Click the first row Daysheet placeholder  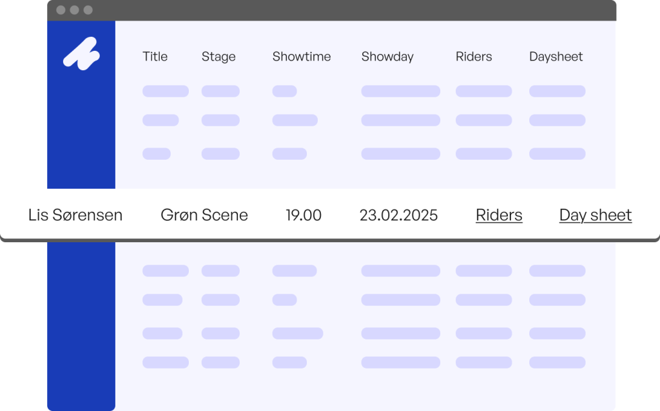(x=558, y=91)
